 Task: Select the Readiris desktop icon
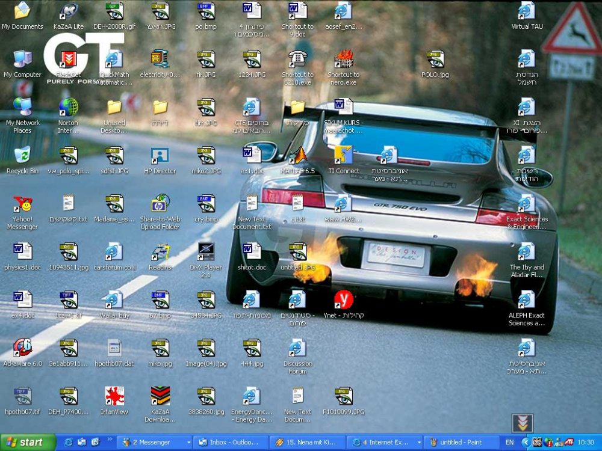[160, 251]
